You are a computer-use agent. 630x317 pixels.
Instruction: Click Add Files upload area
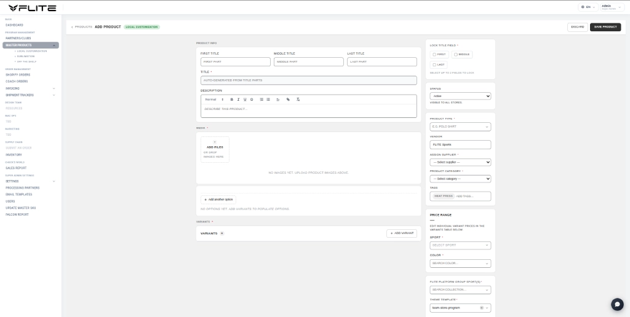click(x=215, y=150)
